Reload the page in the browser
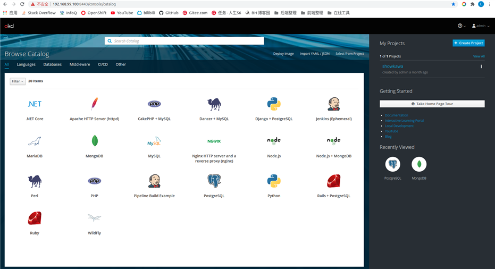The image size is (495, 269). 22,4
